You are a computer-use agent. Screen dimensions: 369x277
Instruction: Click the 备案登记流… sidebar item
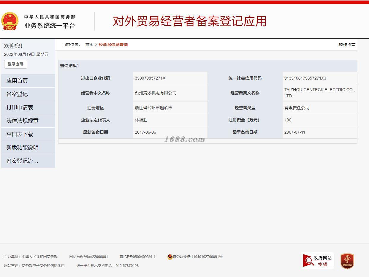(x=28, y=161)
